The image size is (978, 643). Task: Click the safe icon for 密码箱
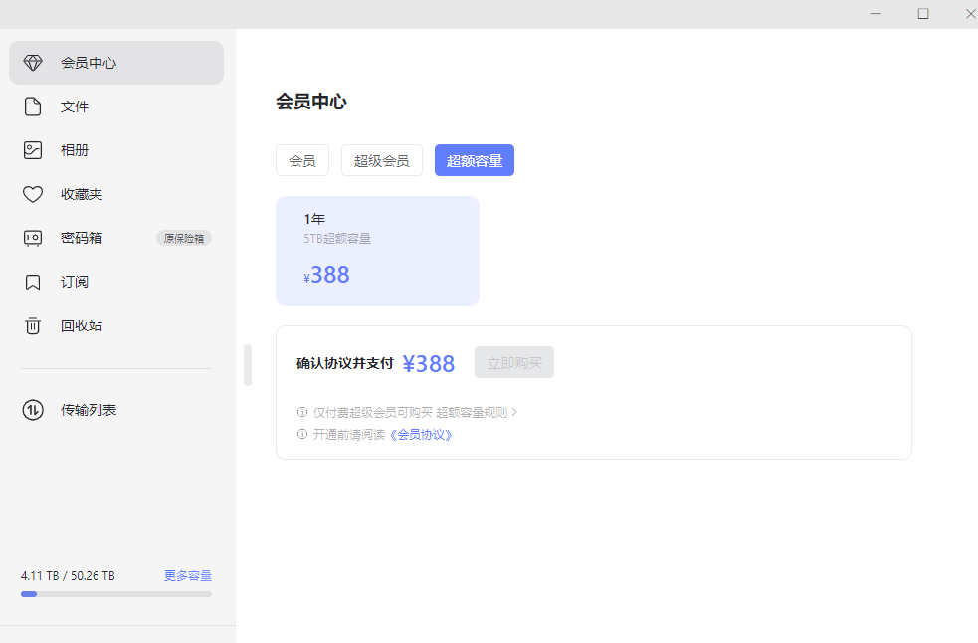coord(33,238)
